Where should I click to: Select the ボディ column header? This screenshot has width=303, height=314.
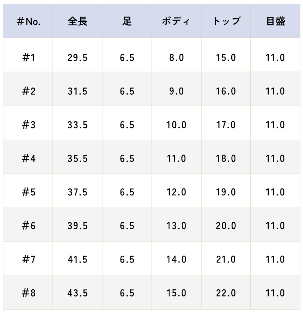click(x=176, y=21)
